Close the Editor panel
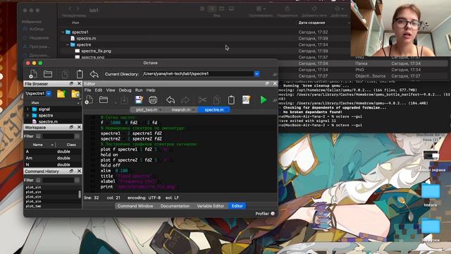This screenshot has height=254, width=451. coord(275,83)
